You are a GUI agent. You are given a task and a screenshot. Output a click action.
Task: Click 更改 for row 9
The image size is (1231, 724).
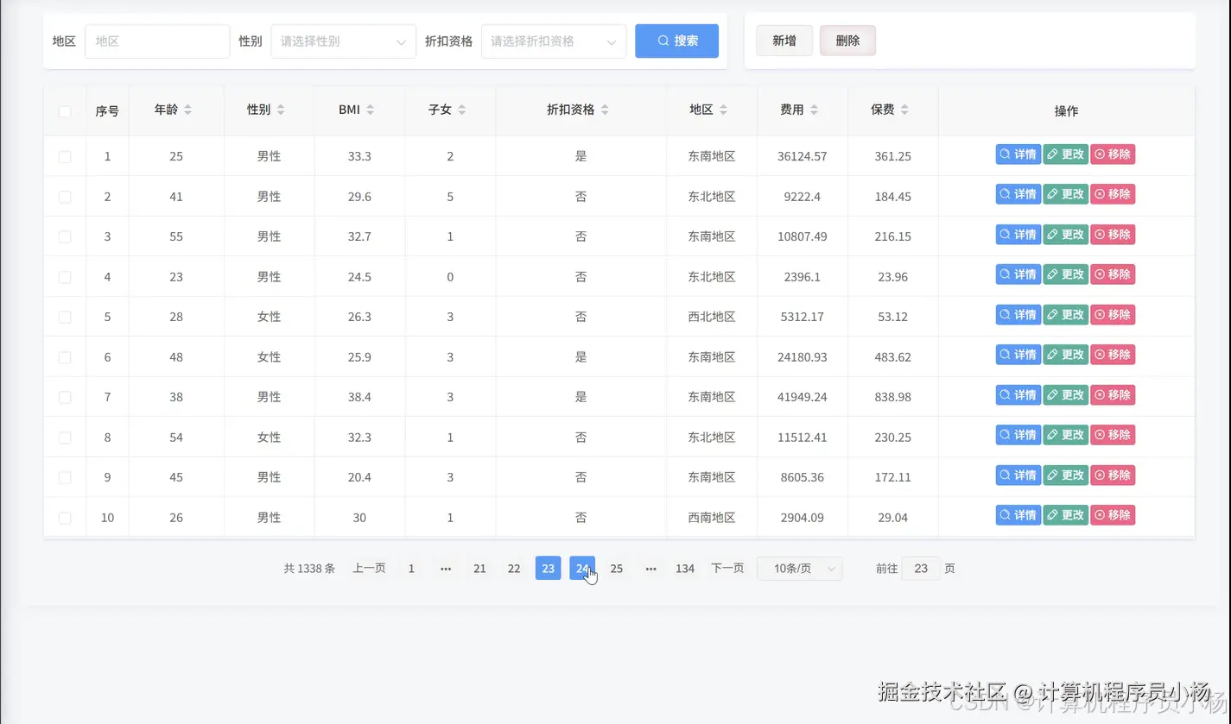click(x=1066, y=475)
